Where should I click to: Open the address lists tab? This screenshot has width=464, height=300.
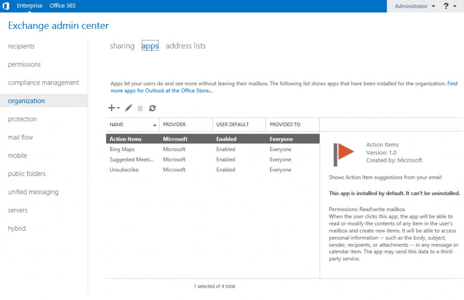click(185, 46)
